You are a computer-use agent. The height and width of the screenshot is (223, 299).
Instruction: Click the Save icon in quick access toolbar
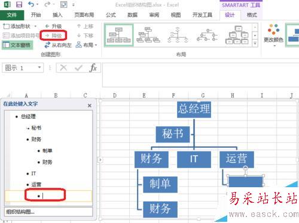coord(19,4)
